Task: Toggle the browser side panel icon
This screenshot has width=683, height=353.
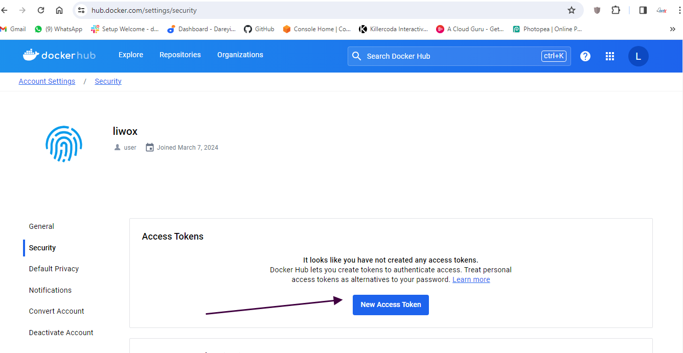Action: (643, 10)
